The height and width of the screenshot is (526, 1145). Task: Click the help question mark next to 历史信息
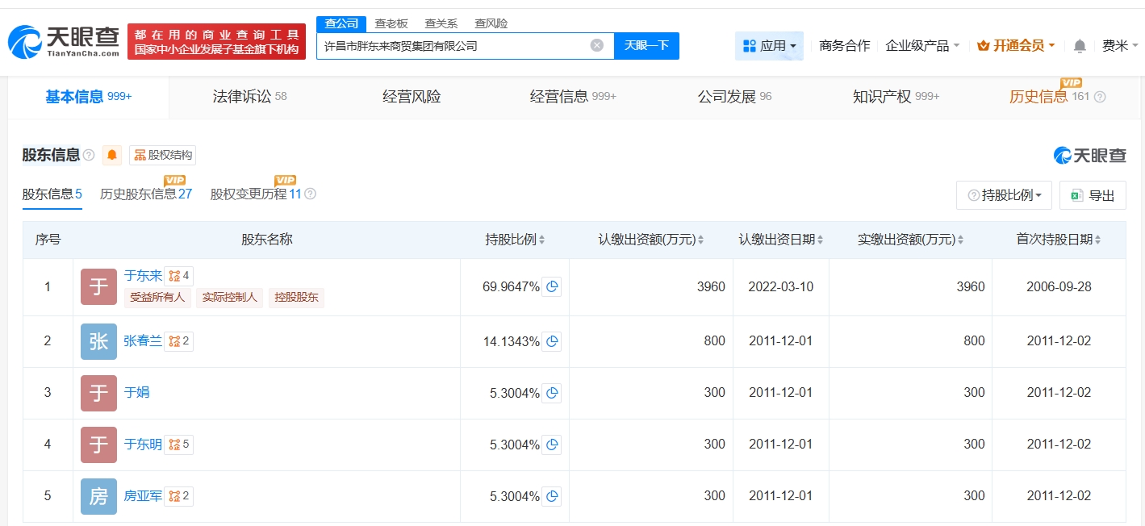pos(1099,97)
